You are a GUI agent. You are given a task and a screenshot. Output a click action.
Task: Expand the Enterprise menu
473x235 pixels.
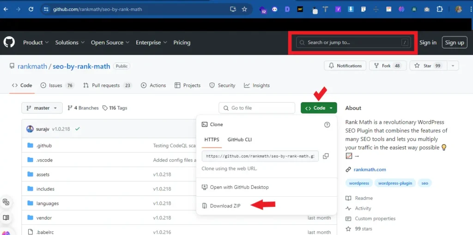click(x=152, y=42)
